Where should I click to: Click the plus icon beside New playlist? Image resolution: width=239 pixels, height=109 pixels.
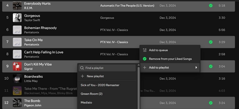[82, 76]
